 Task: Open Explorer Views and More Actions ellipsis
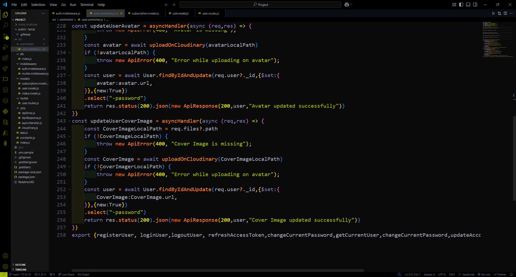pyautogui.click(x=44, y=13)
